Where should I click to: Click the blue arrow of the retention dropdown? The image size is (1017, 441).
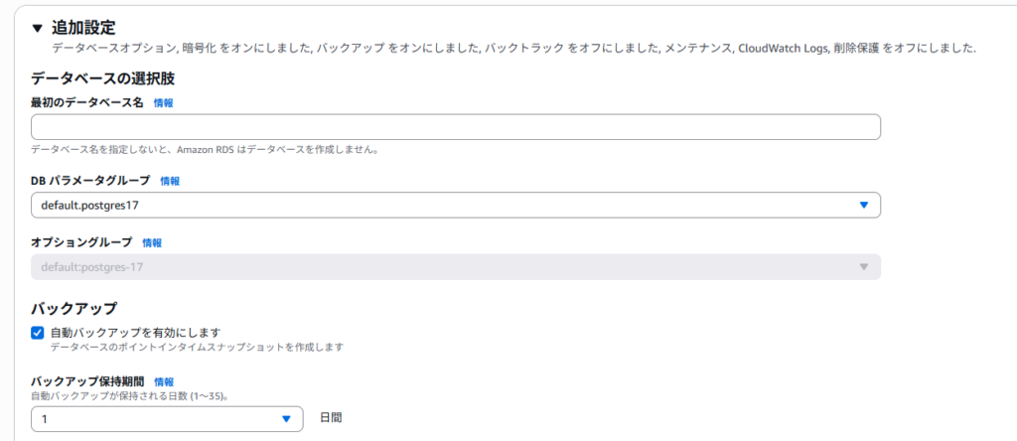pos(286,419)
